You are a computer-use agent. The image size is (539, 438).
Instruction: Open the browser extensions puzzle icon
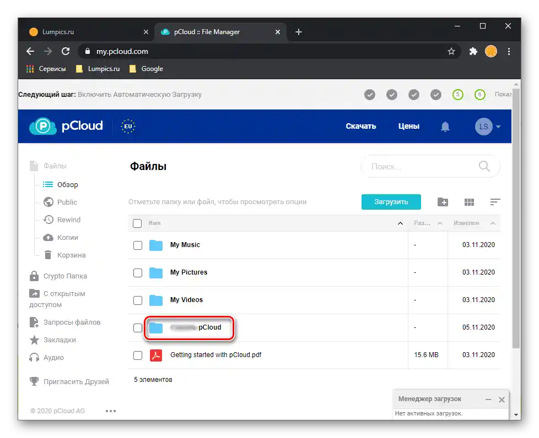pos(473,52)
